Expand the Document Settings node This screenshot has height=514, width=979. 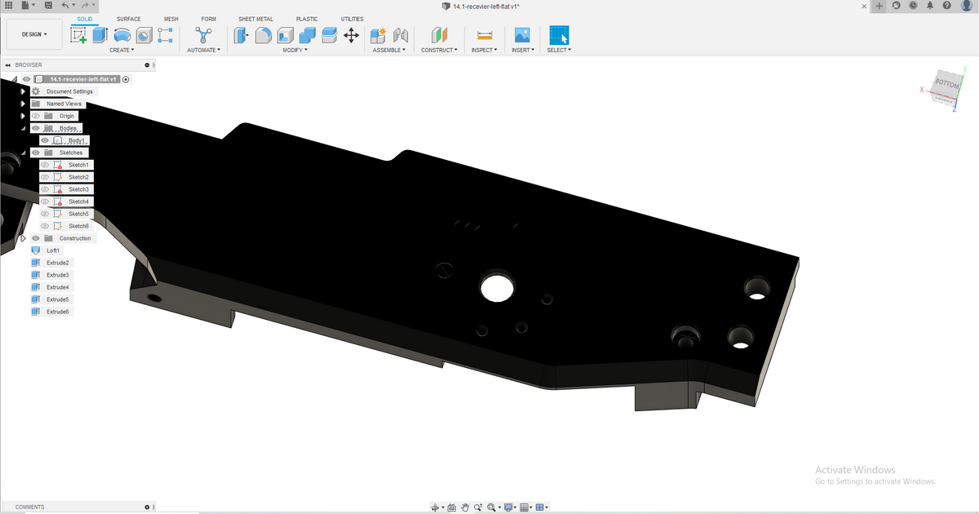(x=23, y=91)
